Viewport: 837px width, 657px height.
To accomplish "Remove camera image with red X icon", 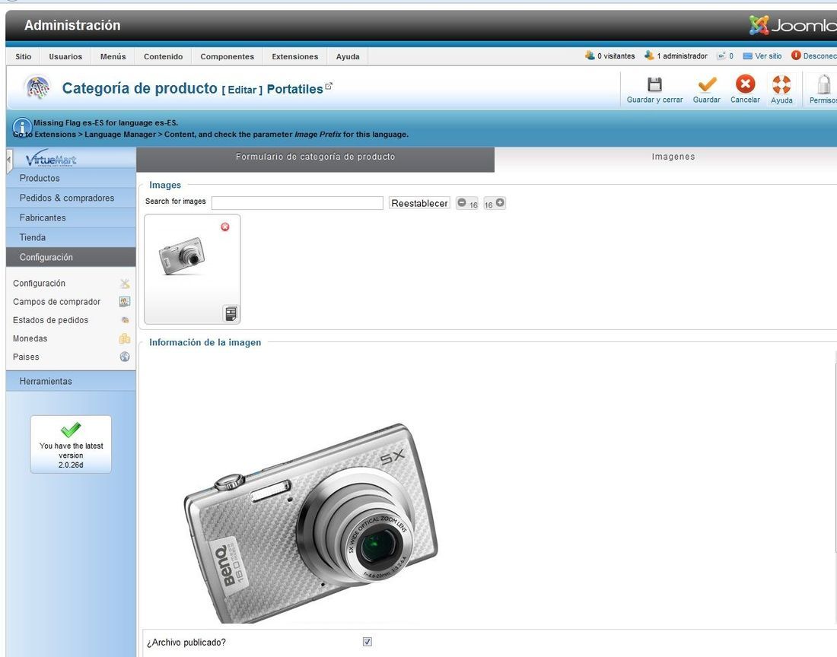I will click(225, 227).
